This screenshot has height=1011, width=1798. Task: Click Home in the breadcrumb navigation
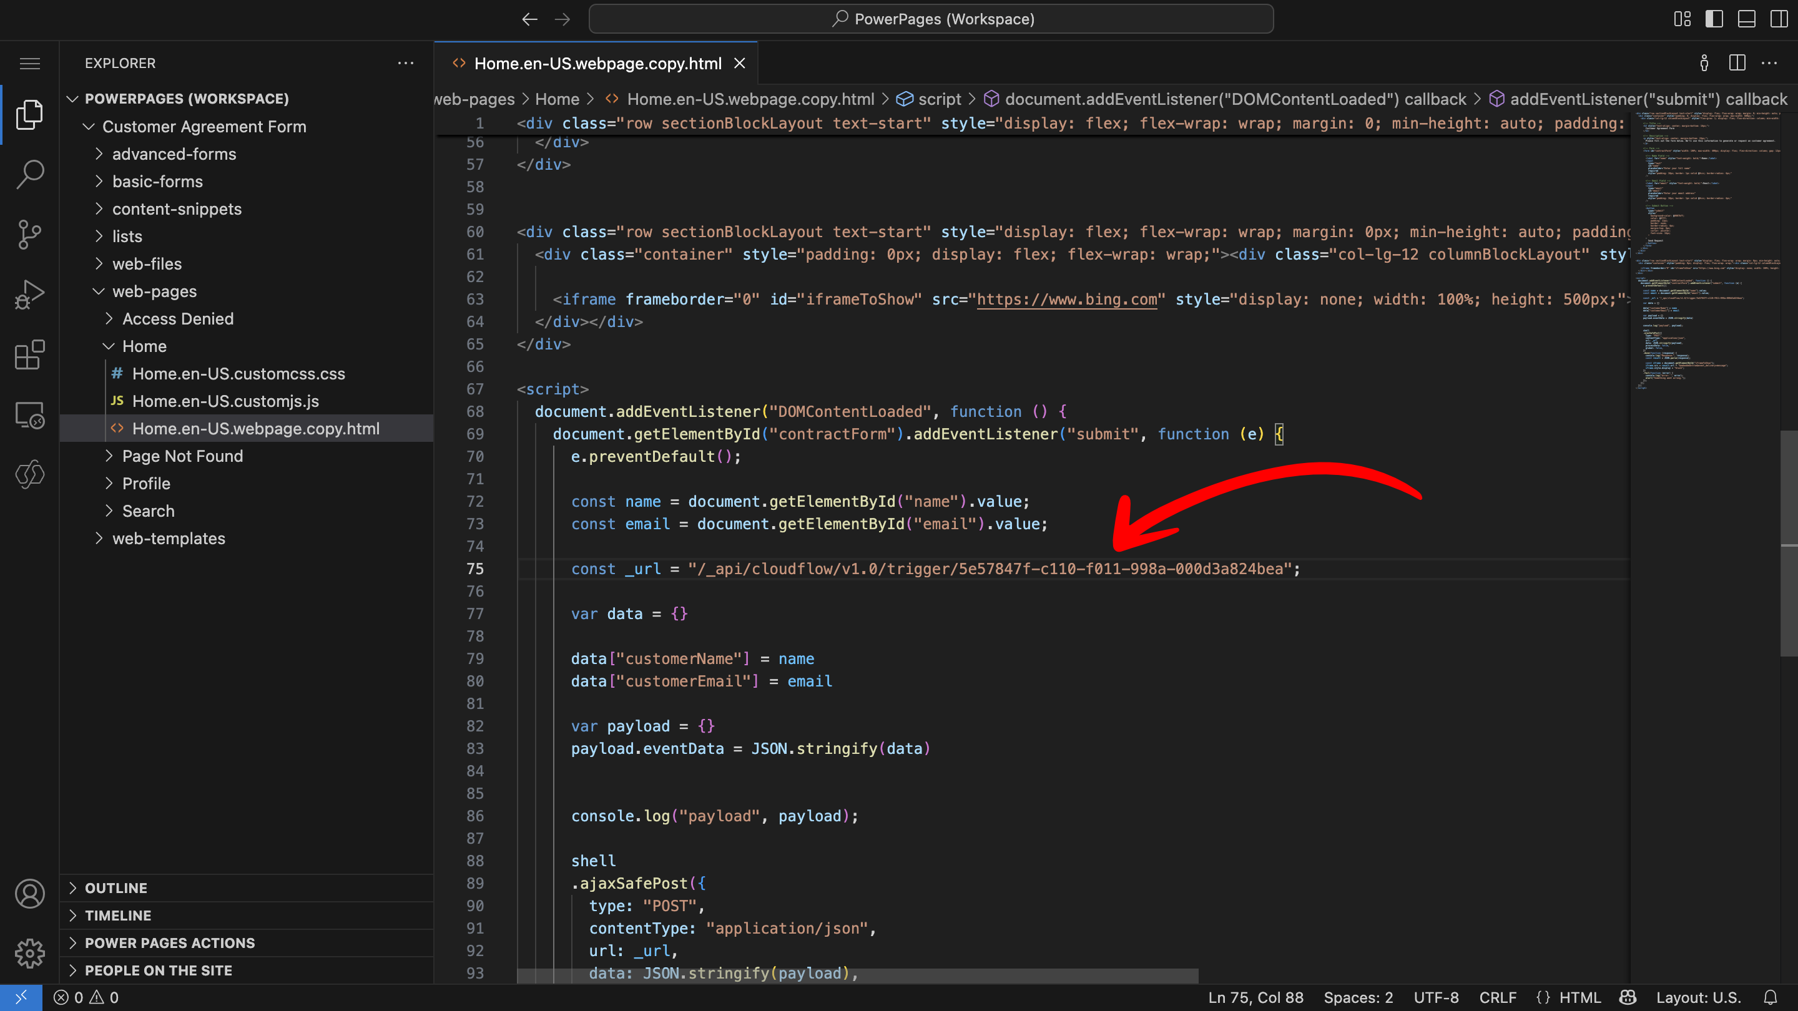click(x=557, y=99)
